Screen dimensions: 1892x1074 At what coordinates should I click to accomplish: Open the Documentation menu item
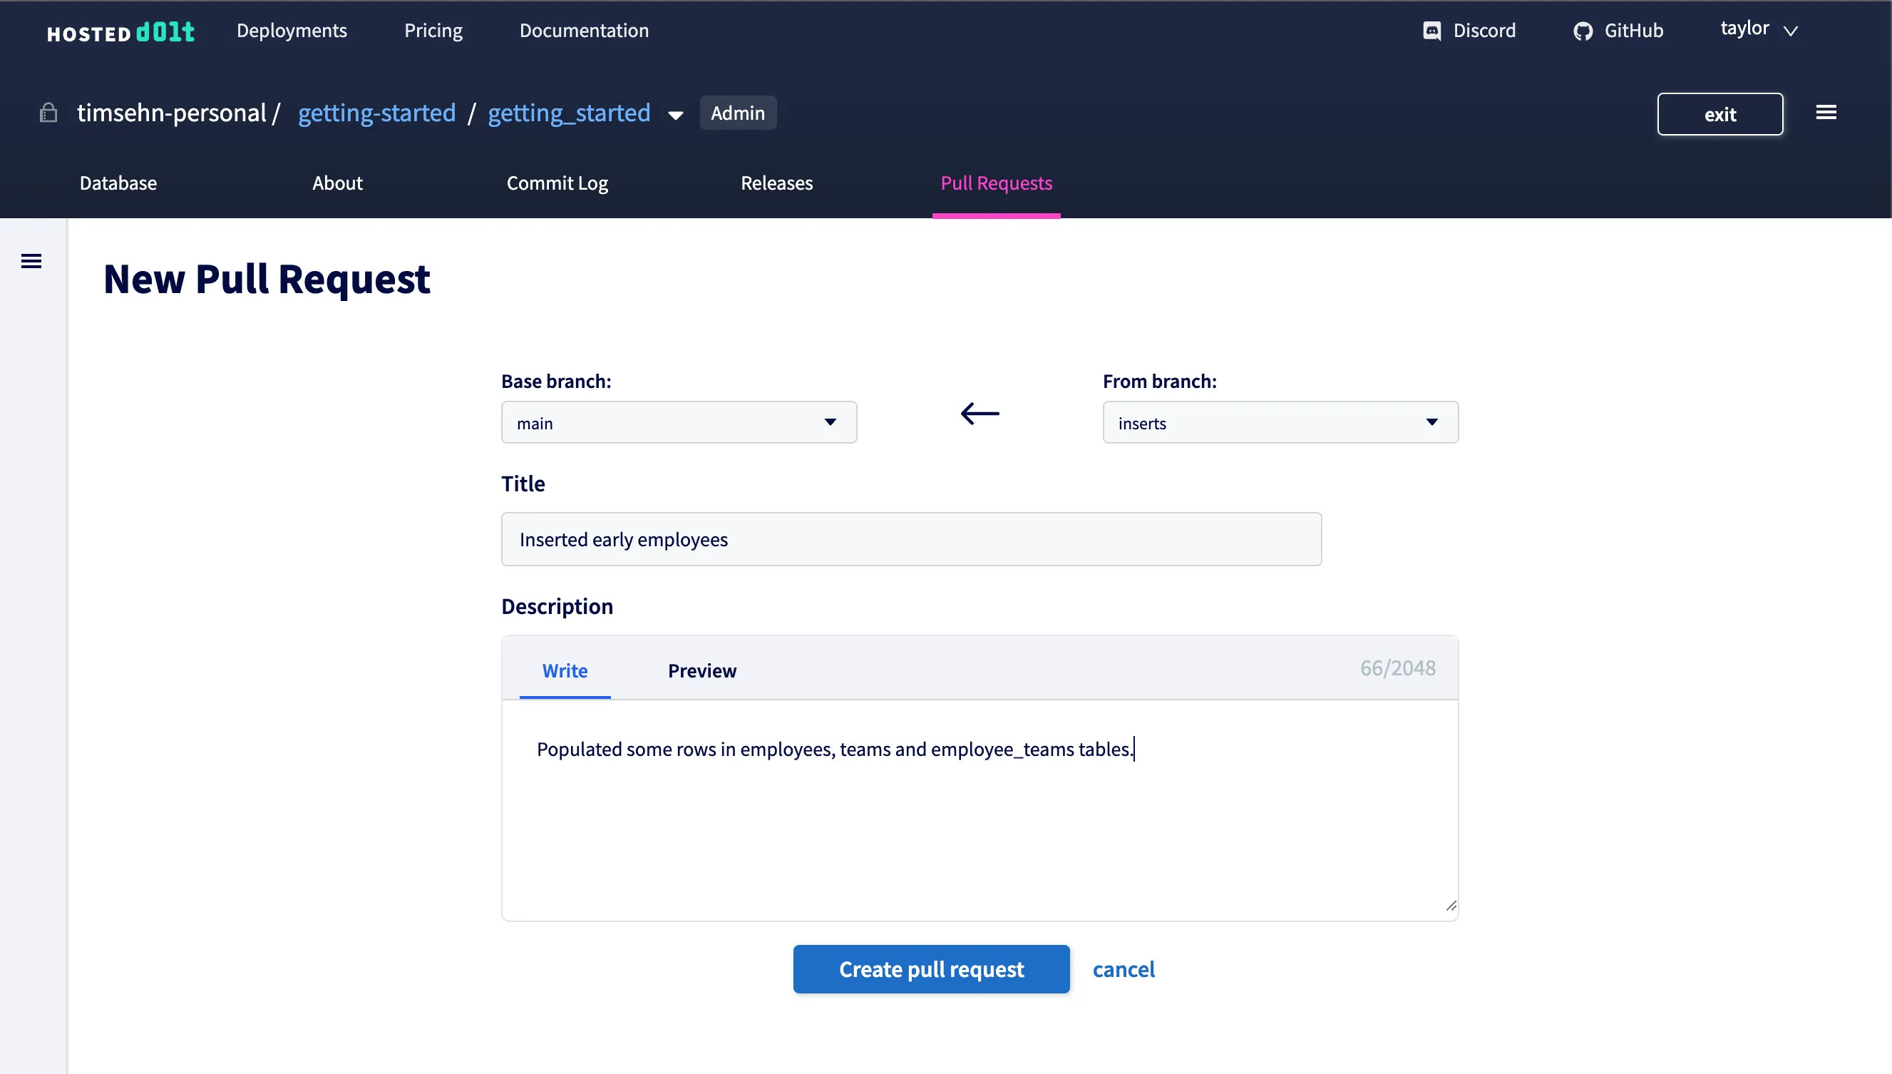583,30
